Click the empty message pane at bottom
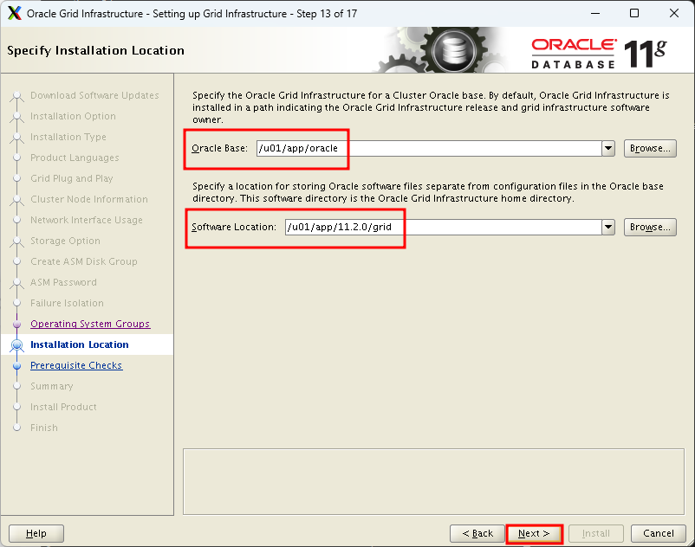Image resolution: width=695 pixels, height=547 pixels. [x=433, y=482]
